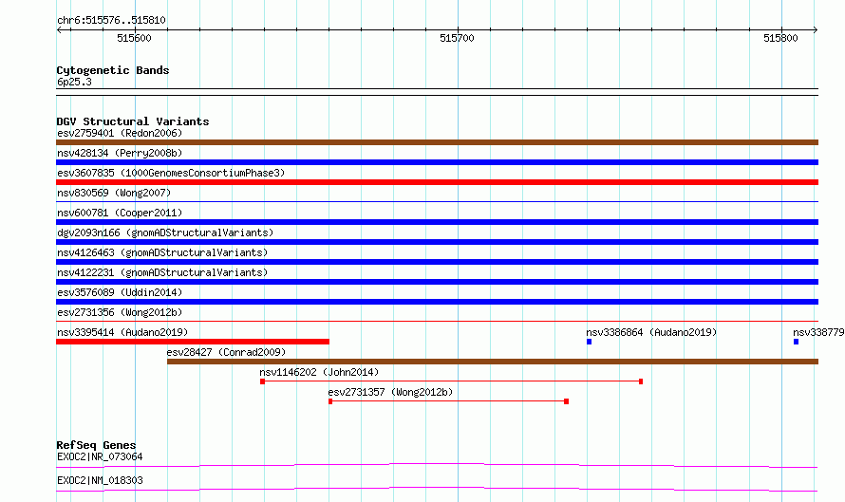Open nsv1146202 (John2014) variant label
The image size is (845, 502).
319,372
